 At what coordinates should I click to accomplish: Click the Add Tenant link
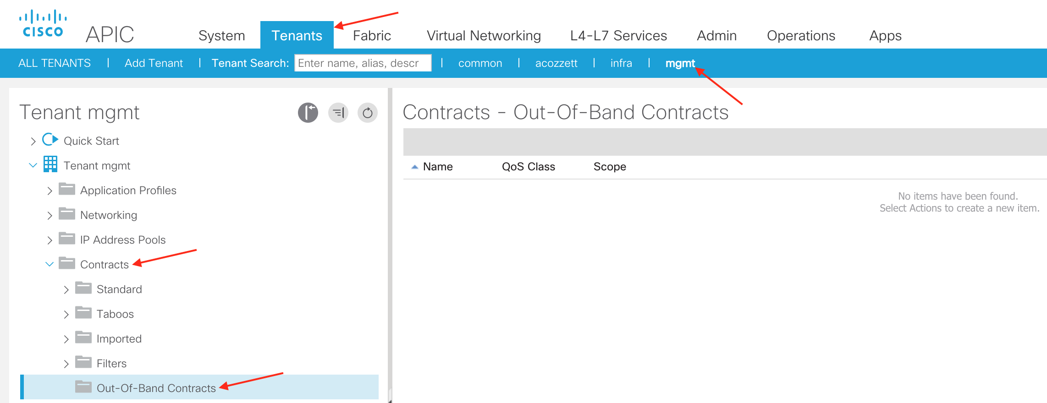[x=154, y=63]
